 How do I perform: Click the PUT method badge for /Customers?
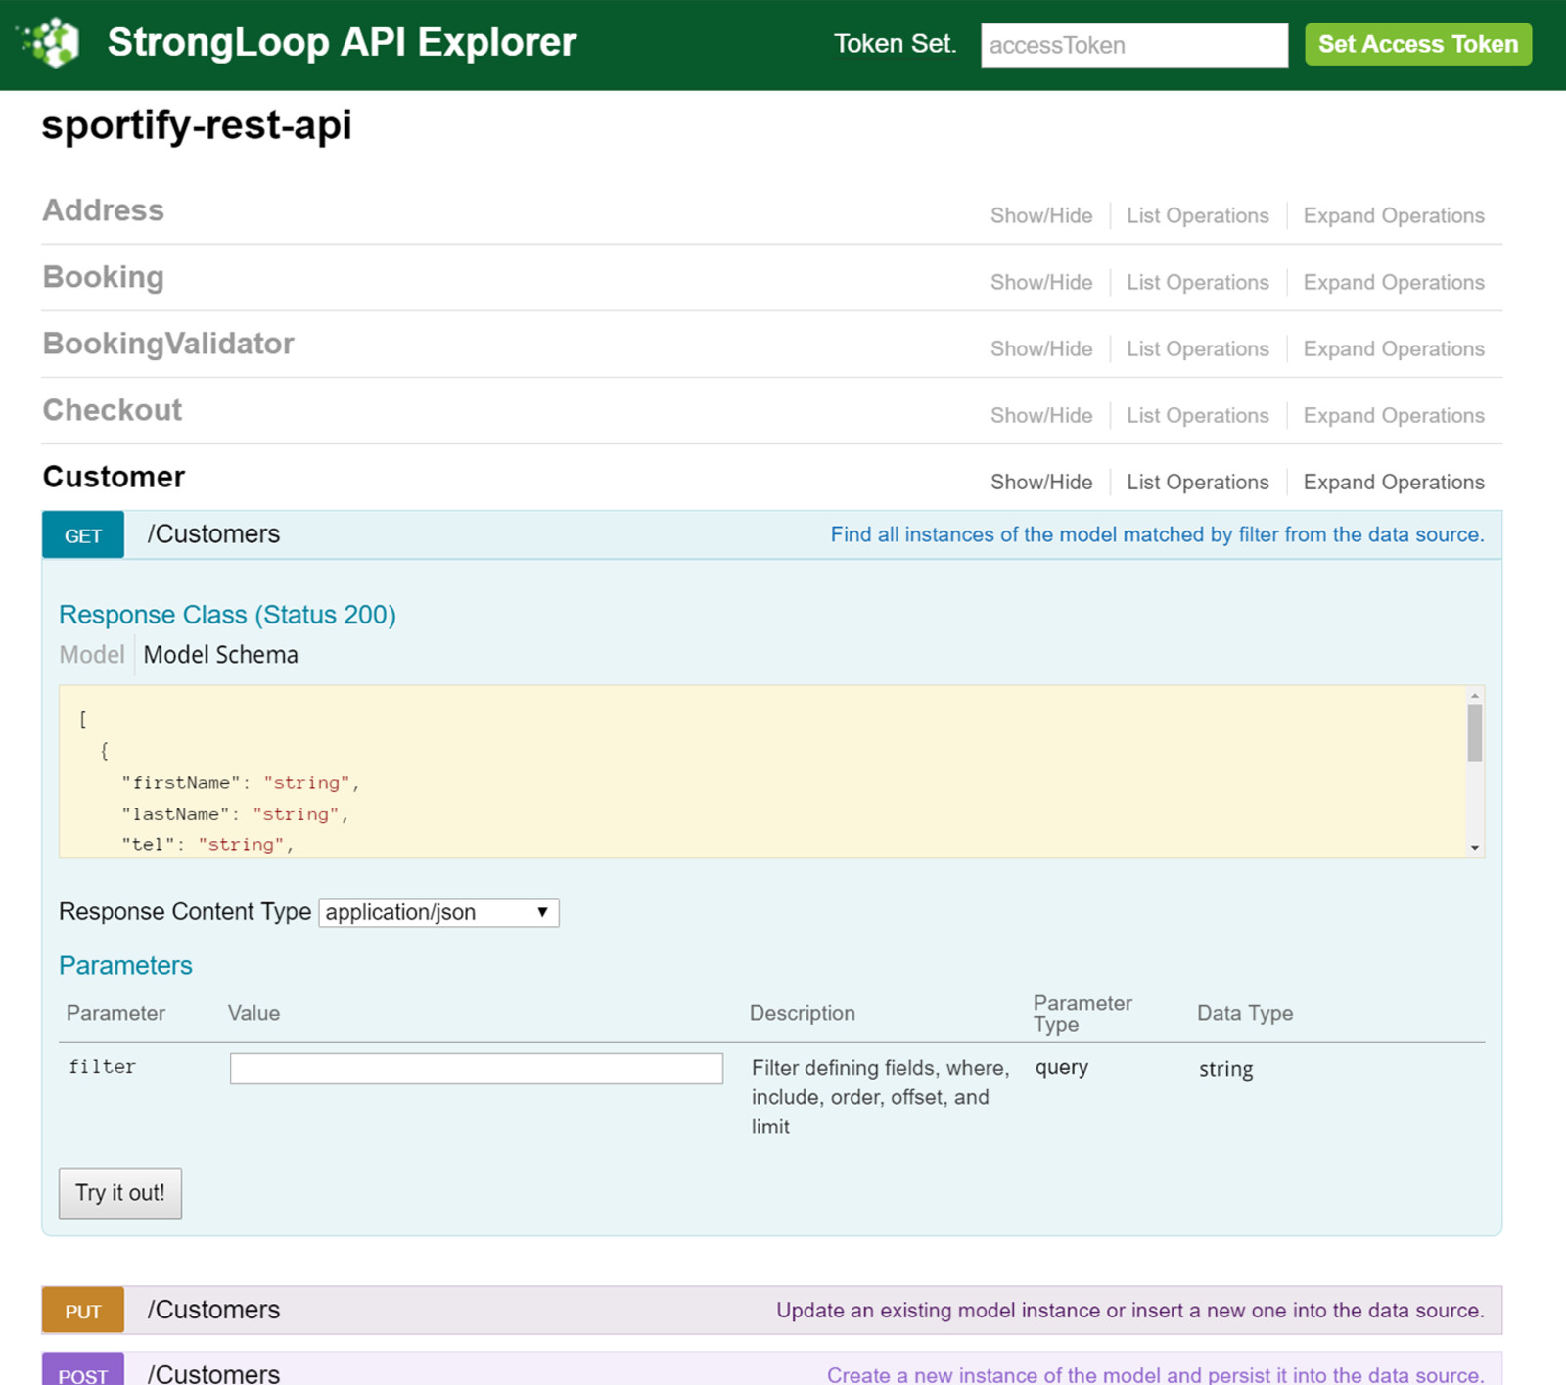point(83,1311)
